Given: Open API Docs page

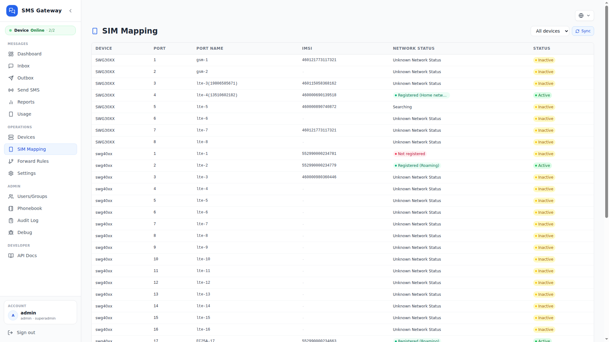Looking at the screenshot, I should click(x=41, y=256).
